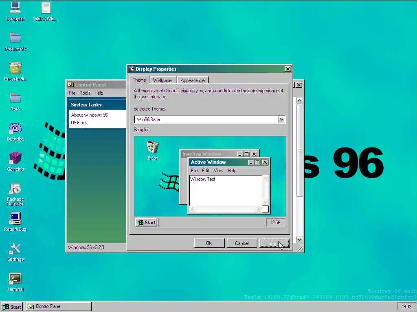Click the Window Text sample area
This screenshot has height=312, width=417.
[x=226, y=191]
